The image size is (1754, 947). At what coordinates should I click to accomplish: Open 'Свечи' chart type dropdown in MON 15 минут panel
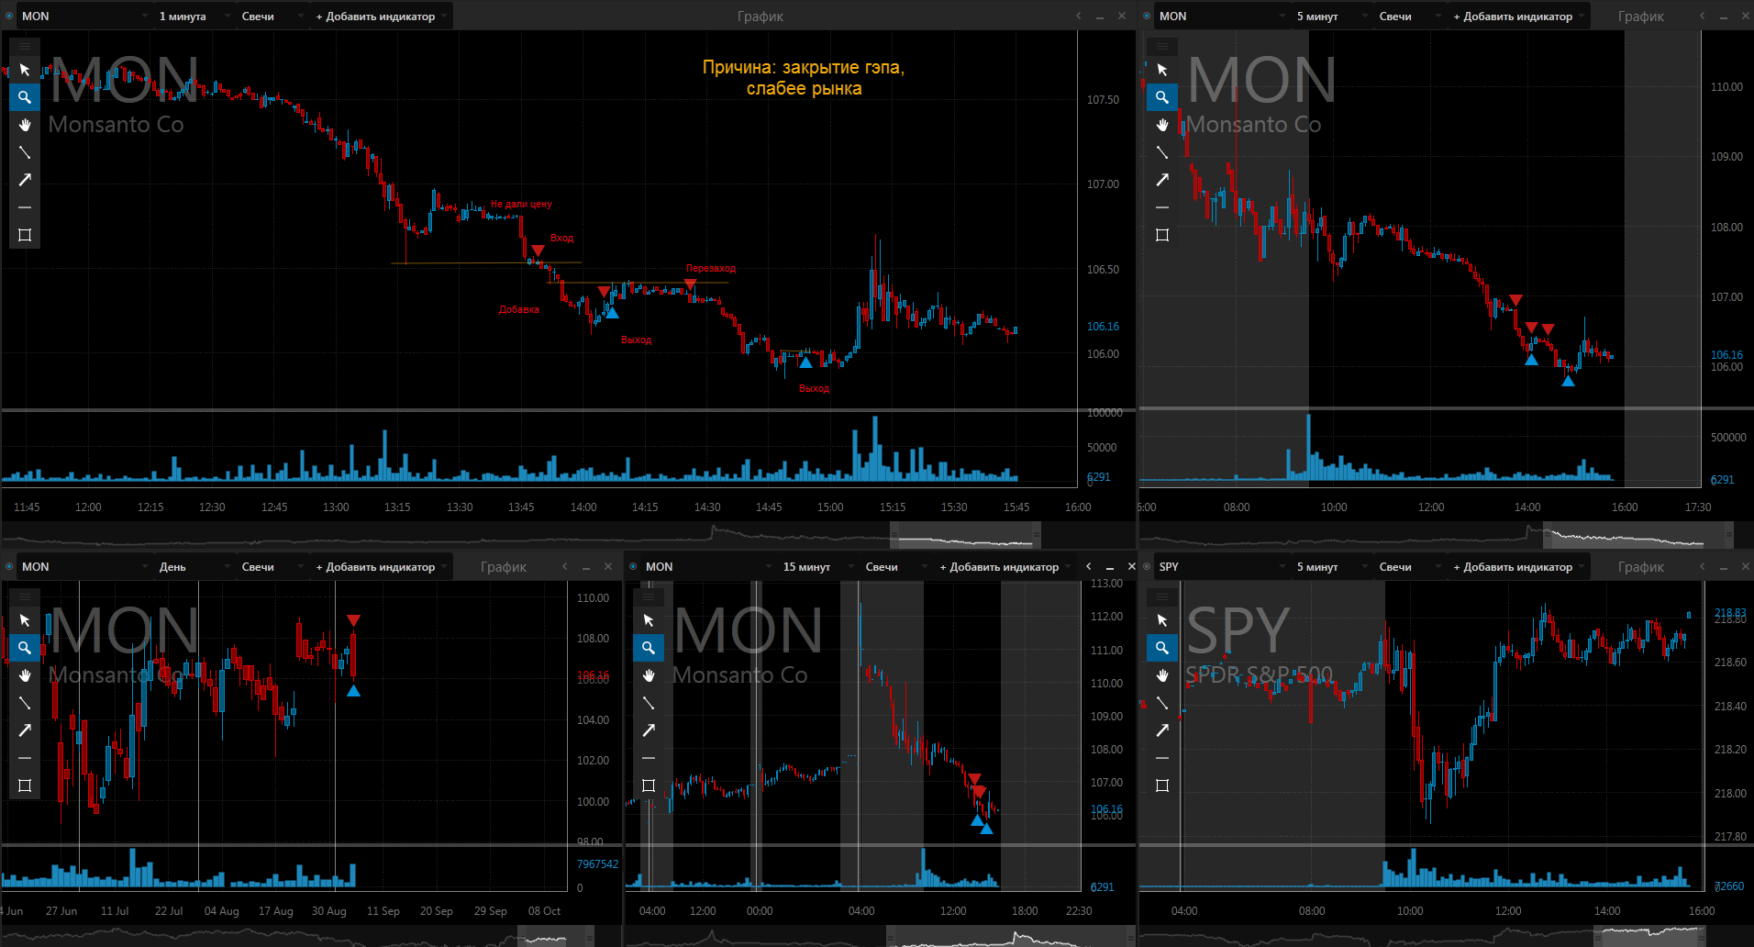coord(895,567)
